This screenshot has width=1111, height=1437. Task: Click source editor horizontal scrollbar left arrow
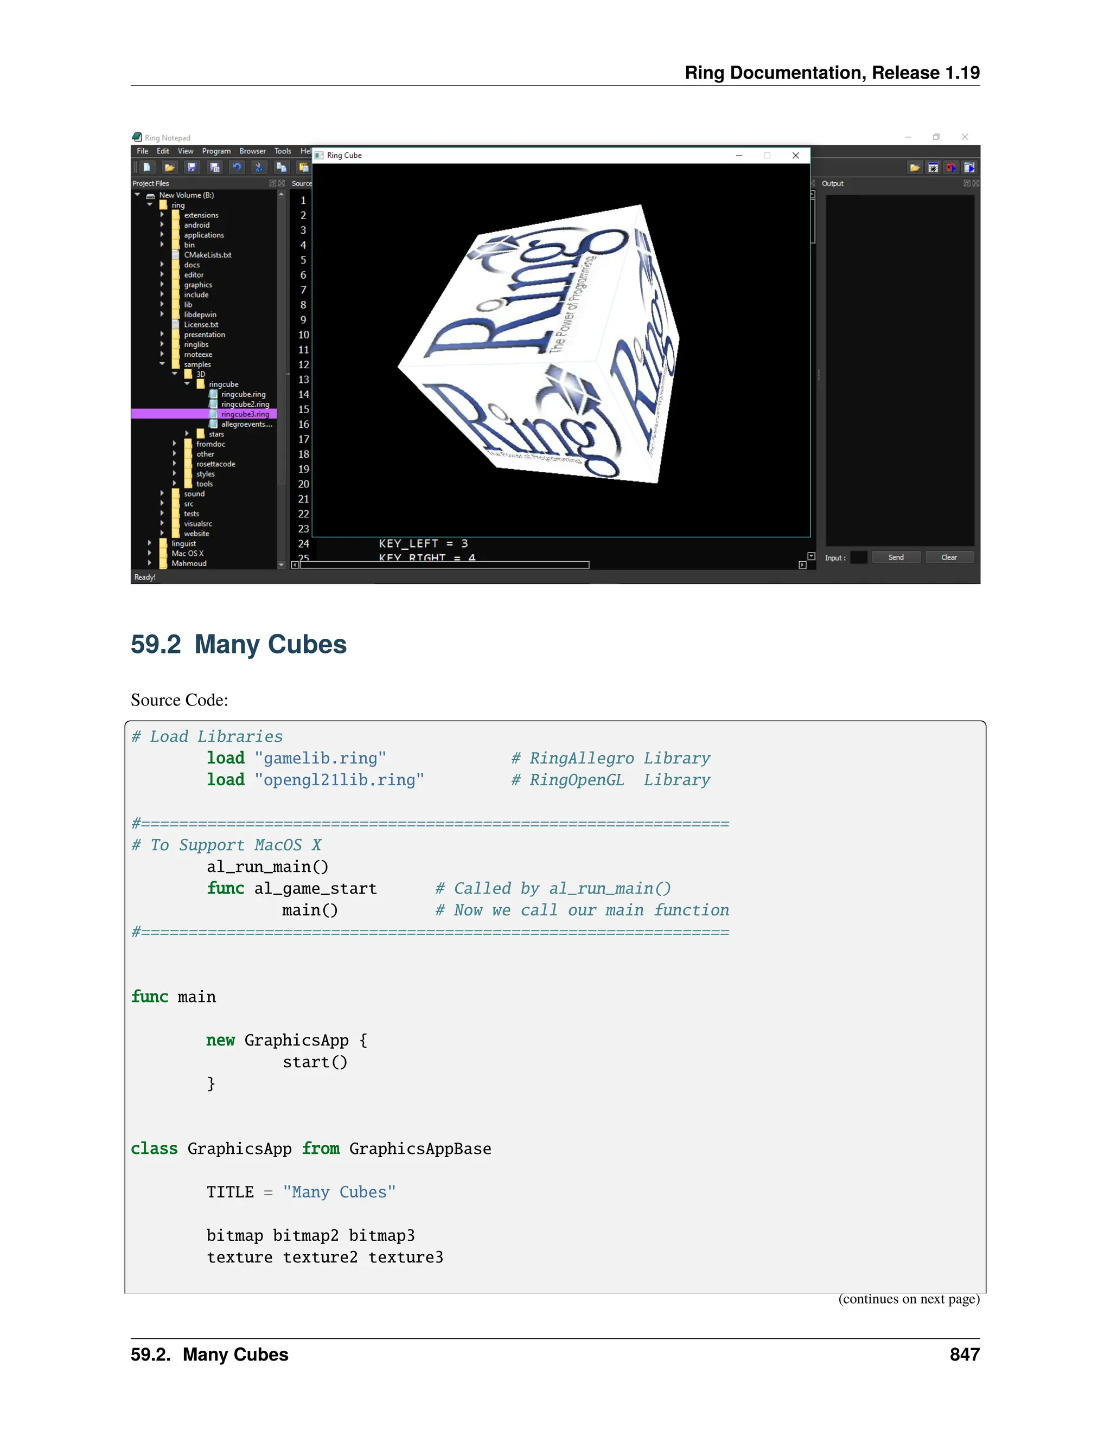point(295,564)
